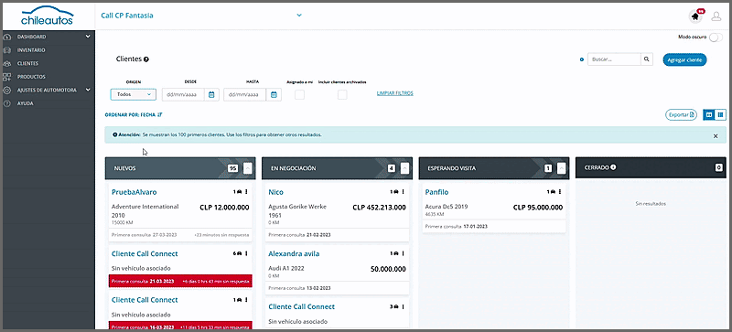Click the Exportar button
The width and height of the screenshot is (732, 332).
pyautogui.click(x=682, y=114)
